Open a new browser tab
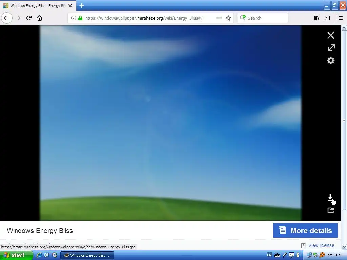 pyautogui.click(x=82, y=5)
